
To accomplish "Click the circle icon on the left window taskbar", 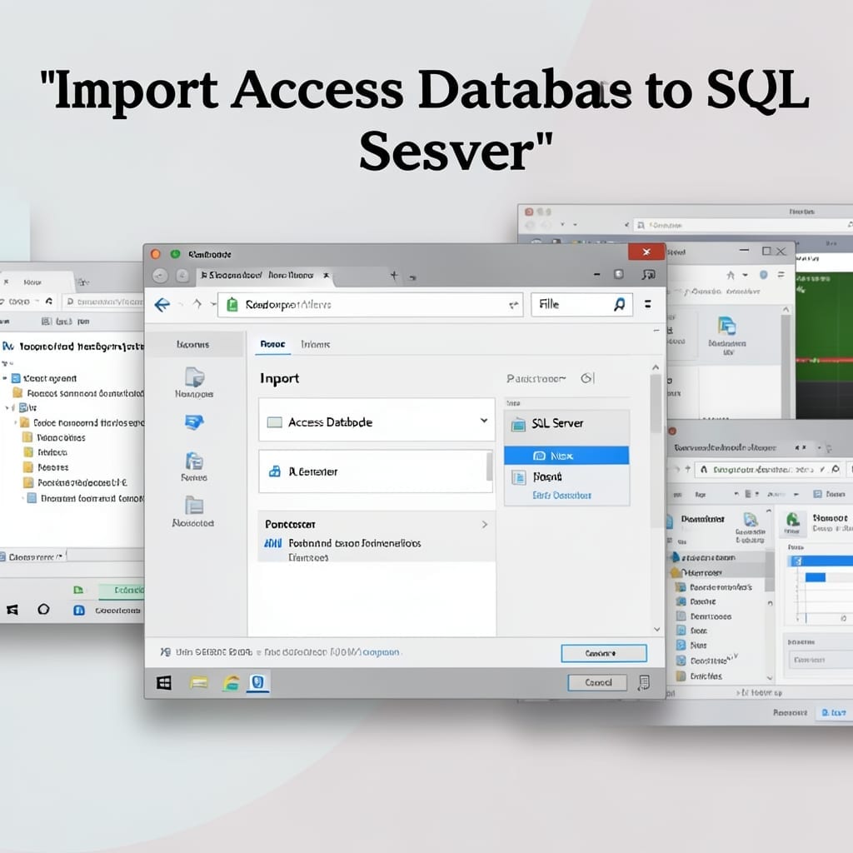I will coord(43,609).
